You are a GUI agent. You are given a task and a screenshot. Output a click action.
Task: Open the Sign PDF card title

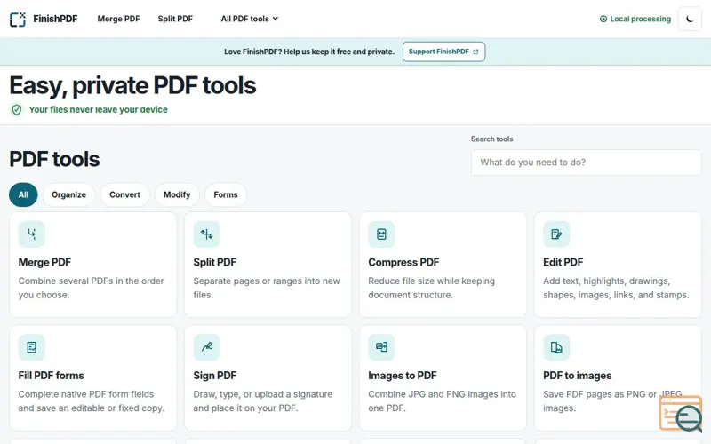(x=214, y=376)
